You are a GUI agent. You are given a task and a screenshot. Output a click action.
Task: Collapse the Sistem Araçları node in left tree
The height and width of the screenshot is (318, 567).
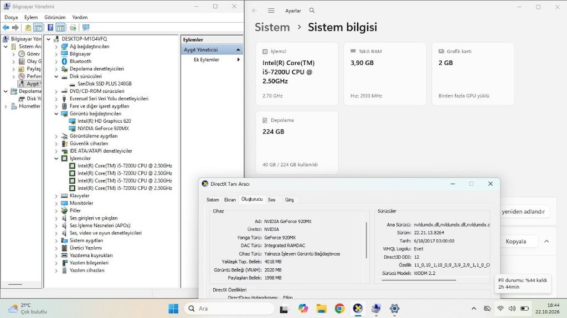tap(6, 46)
